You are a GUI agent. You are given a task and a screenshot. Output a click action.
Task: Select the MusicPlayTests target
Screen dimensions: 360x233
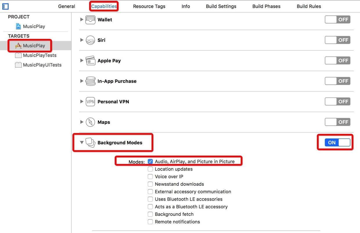[39, 55]
